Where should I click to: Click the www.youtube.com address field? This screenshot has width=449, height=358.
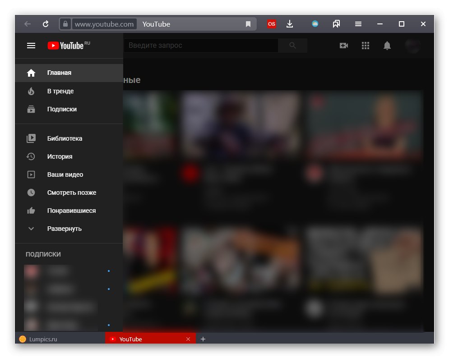[x=104, y=24]
